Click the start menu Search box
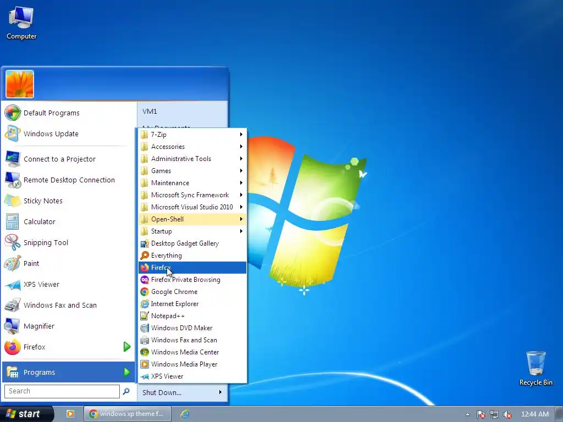Image resolution: width=563 pixels, height=422 pixels. coord(62,391)
